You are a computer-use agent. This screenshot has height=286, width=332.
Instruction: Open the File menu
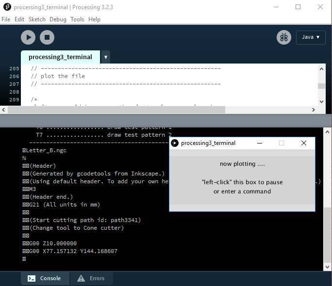click(x=6, y=19)
